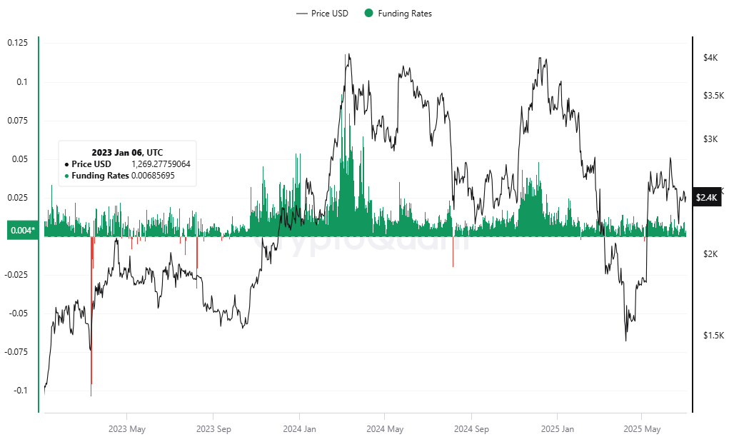Select the 2024 Sep date label
This screenshot has width=729, height=442.
coord(471,429)
